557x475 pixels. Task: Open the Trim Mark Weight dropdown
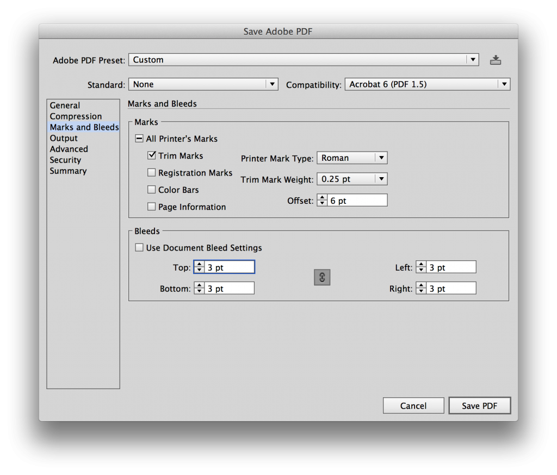(x=352, y=179)
